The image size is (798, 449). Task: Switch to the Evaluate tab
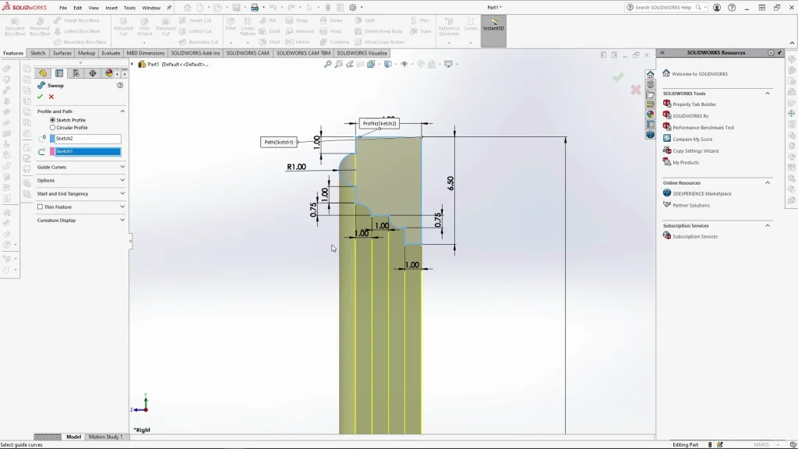[x=111, y=53]
